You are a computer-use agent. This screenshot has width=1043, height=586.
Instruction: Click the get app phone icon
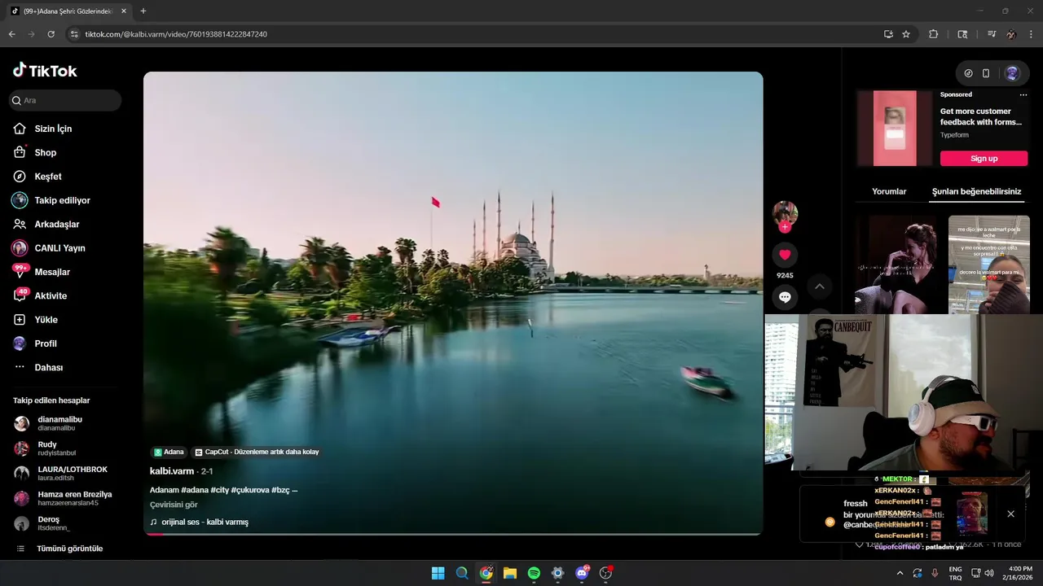[x=986, y=73]
